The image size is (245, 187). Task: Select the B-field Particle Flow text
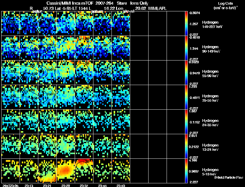pos(229,177)
